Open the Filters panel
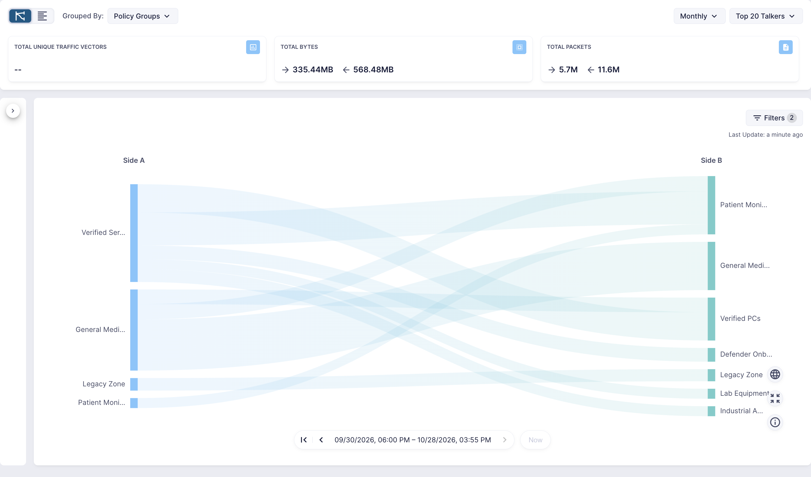This screenshot has height=477, width=811. (x=774, y=118)
